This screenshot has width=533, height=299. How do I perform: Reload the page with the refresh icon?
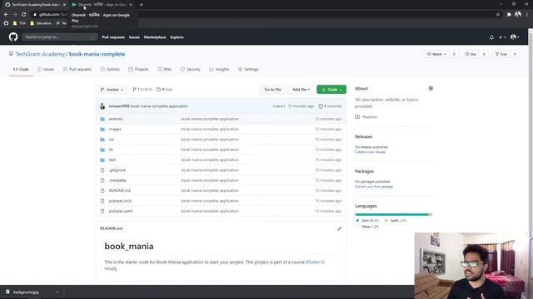(24, 15)
